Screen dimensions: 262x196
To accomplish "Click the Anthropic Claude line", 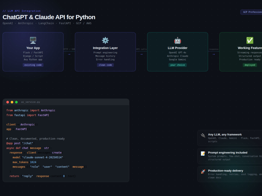I will click(177, 56).
